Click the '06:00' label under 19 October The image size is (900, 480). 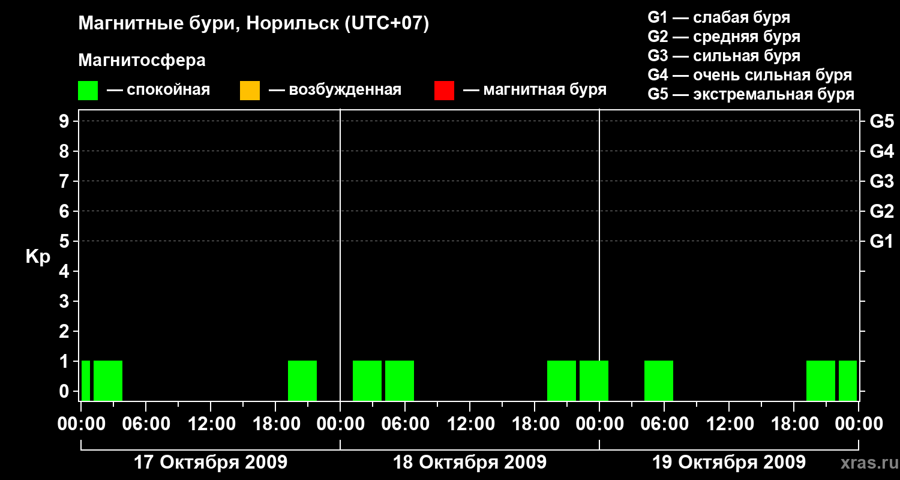pos(664,424)
